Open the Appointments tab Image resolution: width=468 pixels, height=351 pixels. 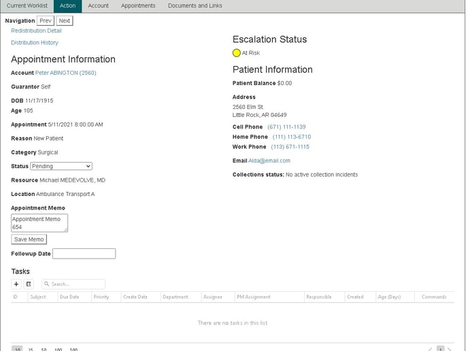[138, 5]
